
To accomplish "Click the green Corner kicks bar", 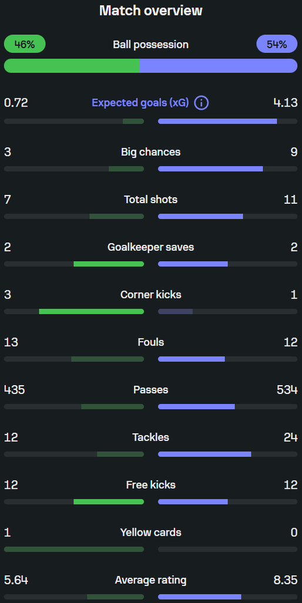I will [91, 312].
